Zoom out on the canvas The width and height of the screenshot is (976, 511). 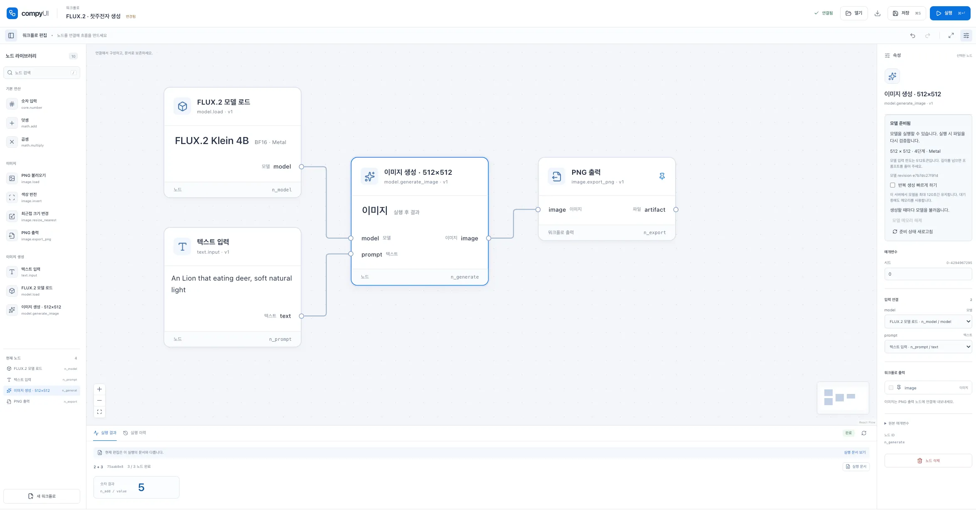click(x=99, y=401)
